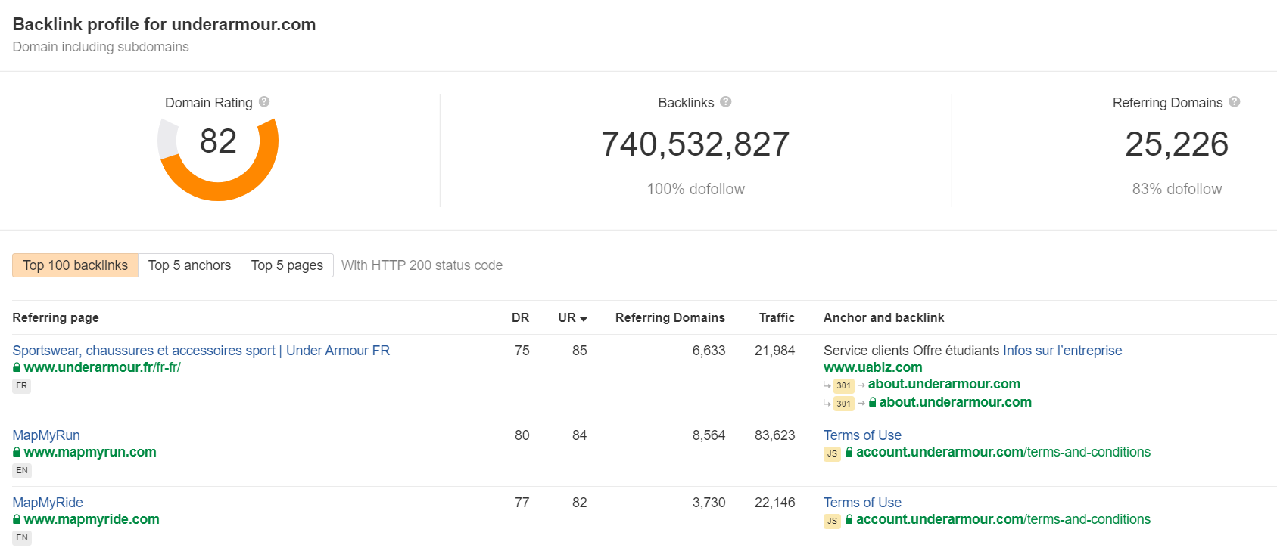Sort by UR using the arrow
Viewport: 1277px width, 551px height.
tap(584, 319)
